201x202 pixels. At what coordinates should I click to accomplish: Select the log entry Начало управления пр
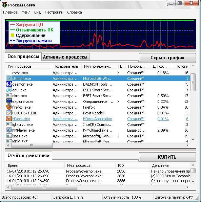[x=98, y=171]
